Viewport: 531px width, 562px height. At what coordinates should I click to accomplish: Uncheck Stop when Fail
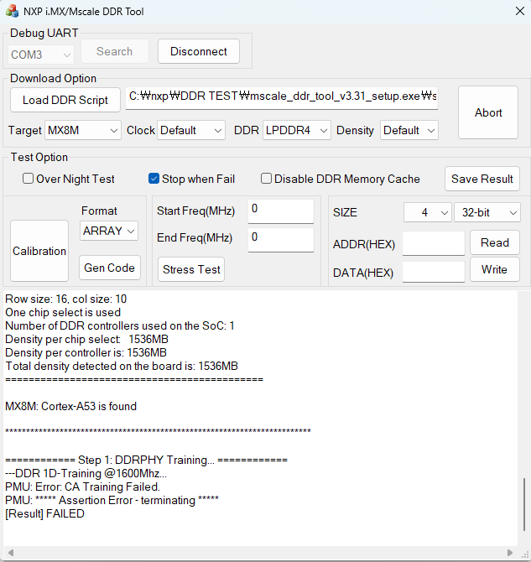click(x=154, y=179)
